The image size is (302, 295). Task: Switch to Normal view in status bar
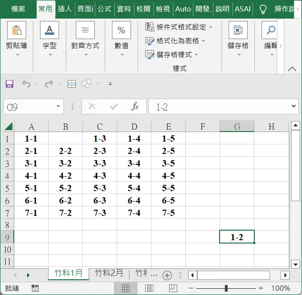(x=126, y=288)
